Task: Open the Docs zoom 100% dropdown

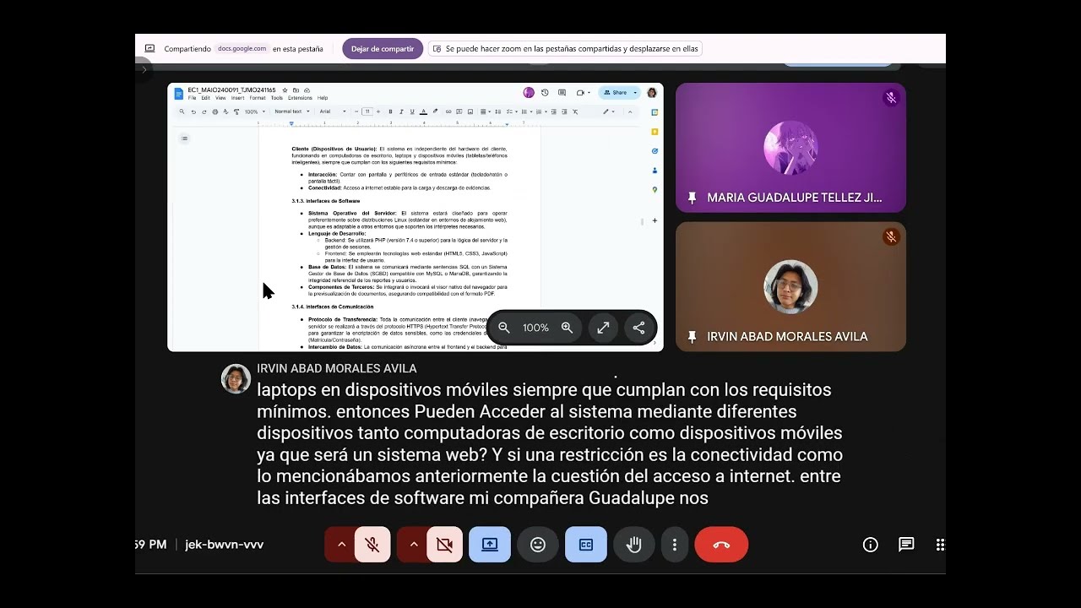Action: point(255,111)
